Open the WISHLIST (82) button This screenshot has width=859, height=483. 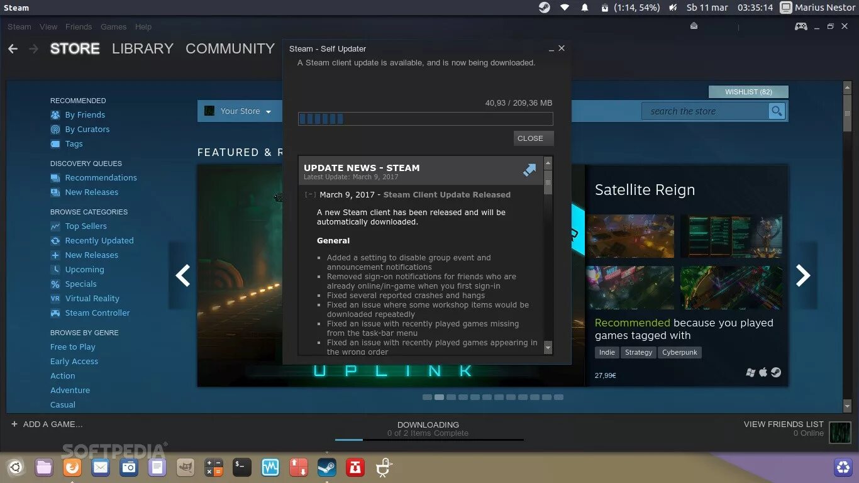748,92
